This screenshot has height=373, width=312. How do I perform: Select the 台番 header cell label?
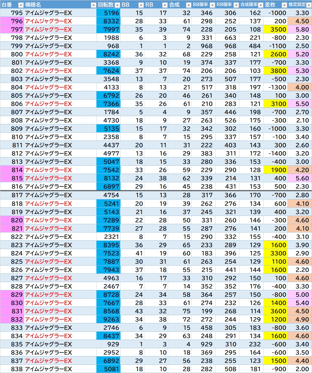click(7, 5)
